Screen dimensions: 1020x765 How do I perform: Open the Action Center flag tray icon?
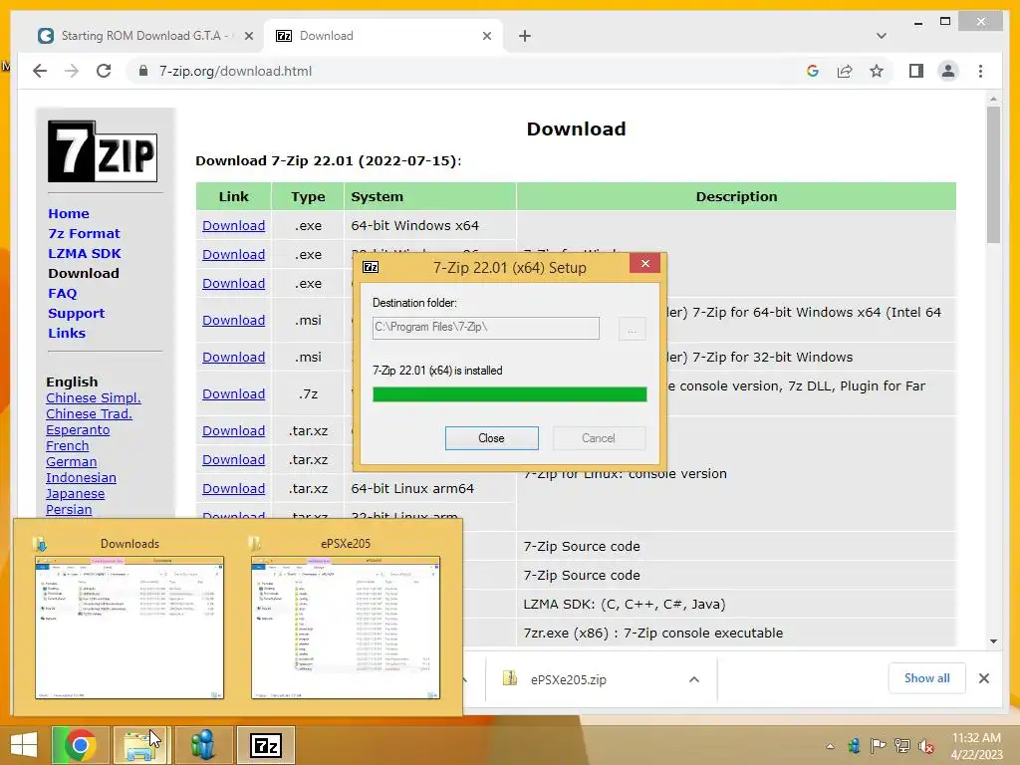(x=878, y=746)
